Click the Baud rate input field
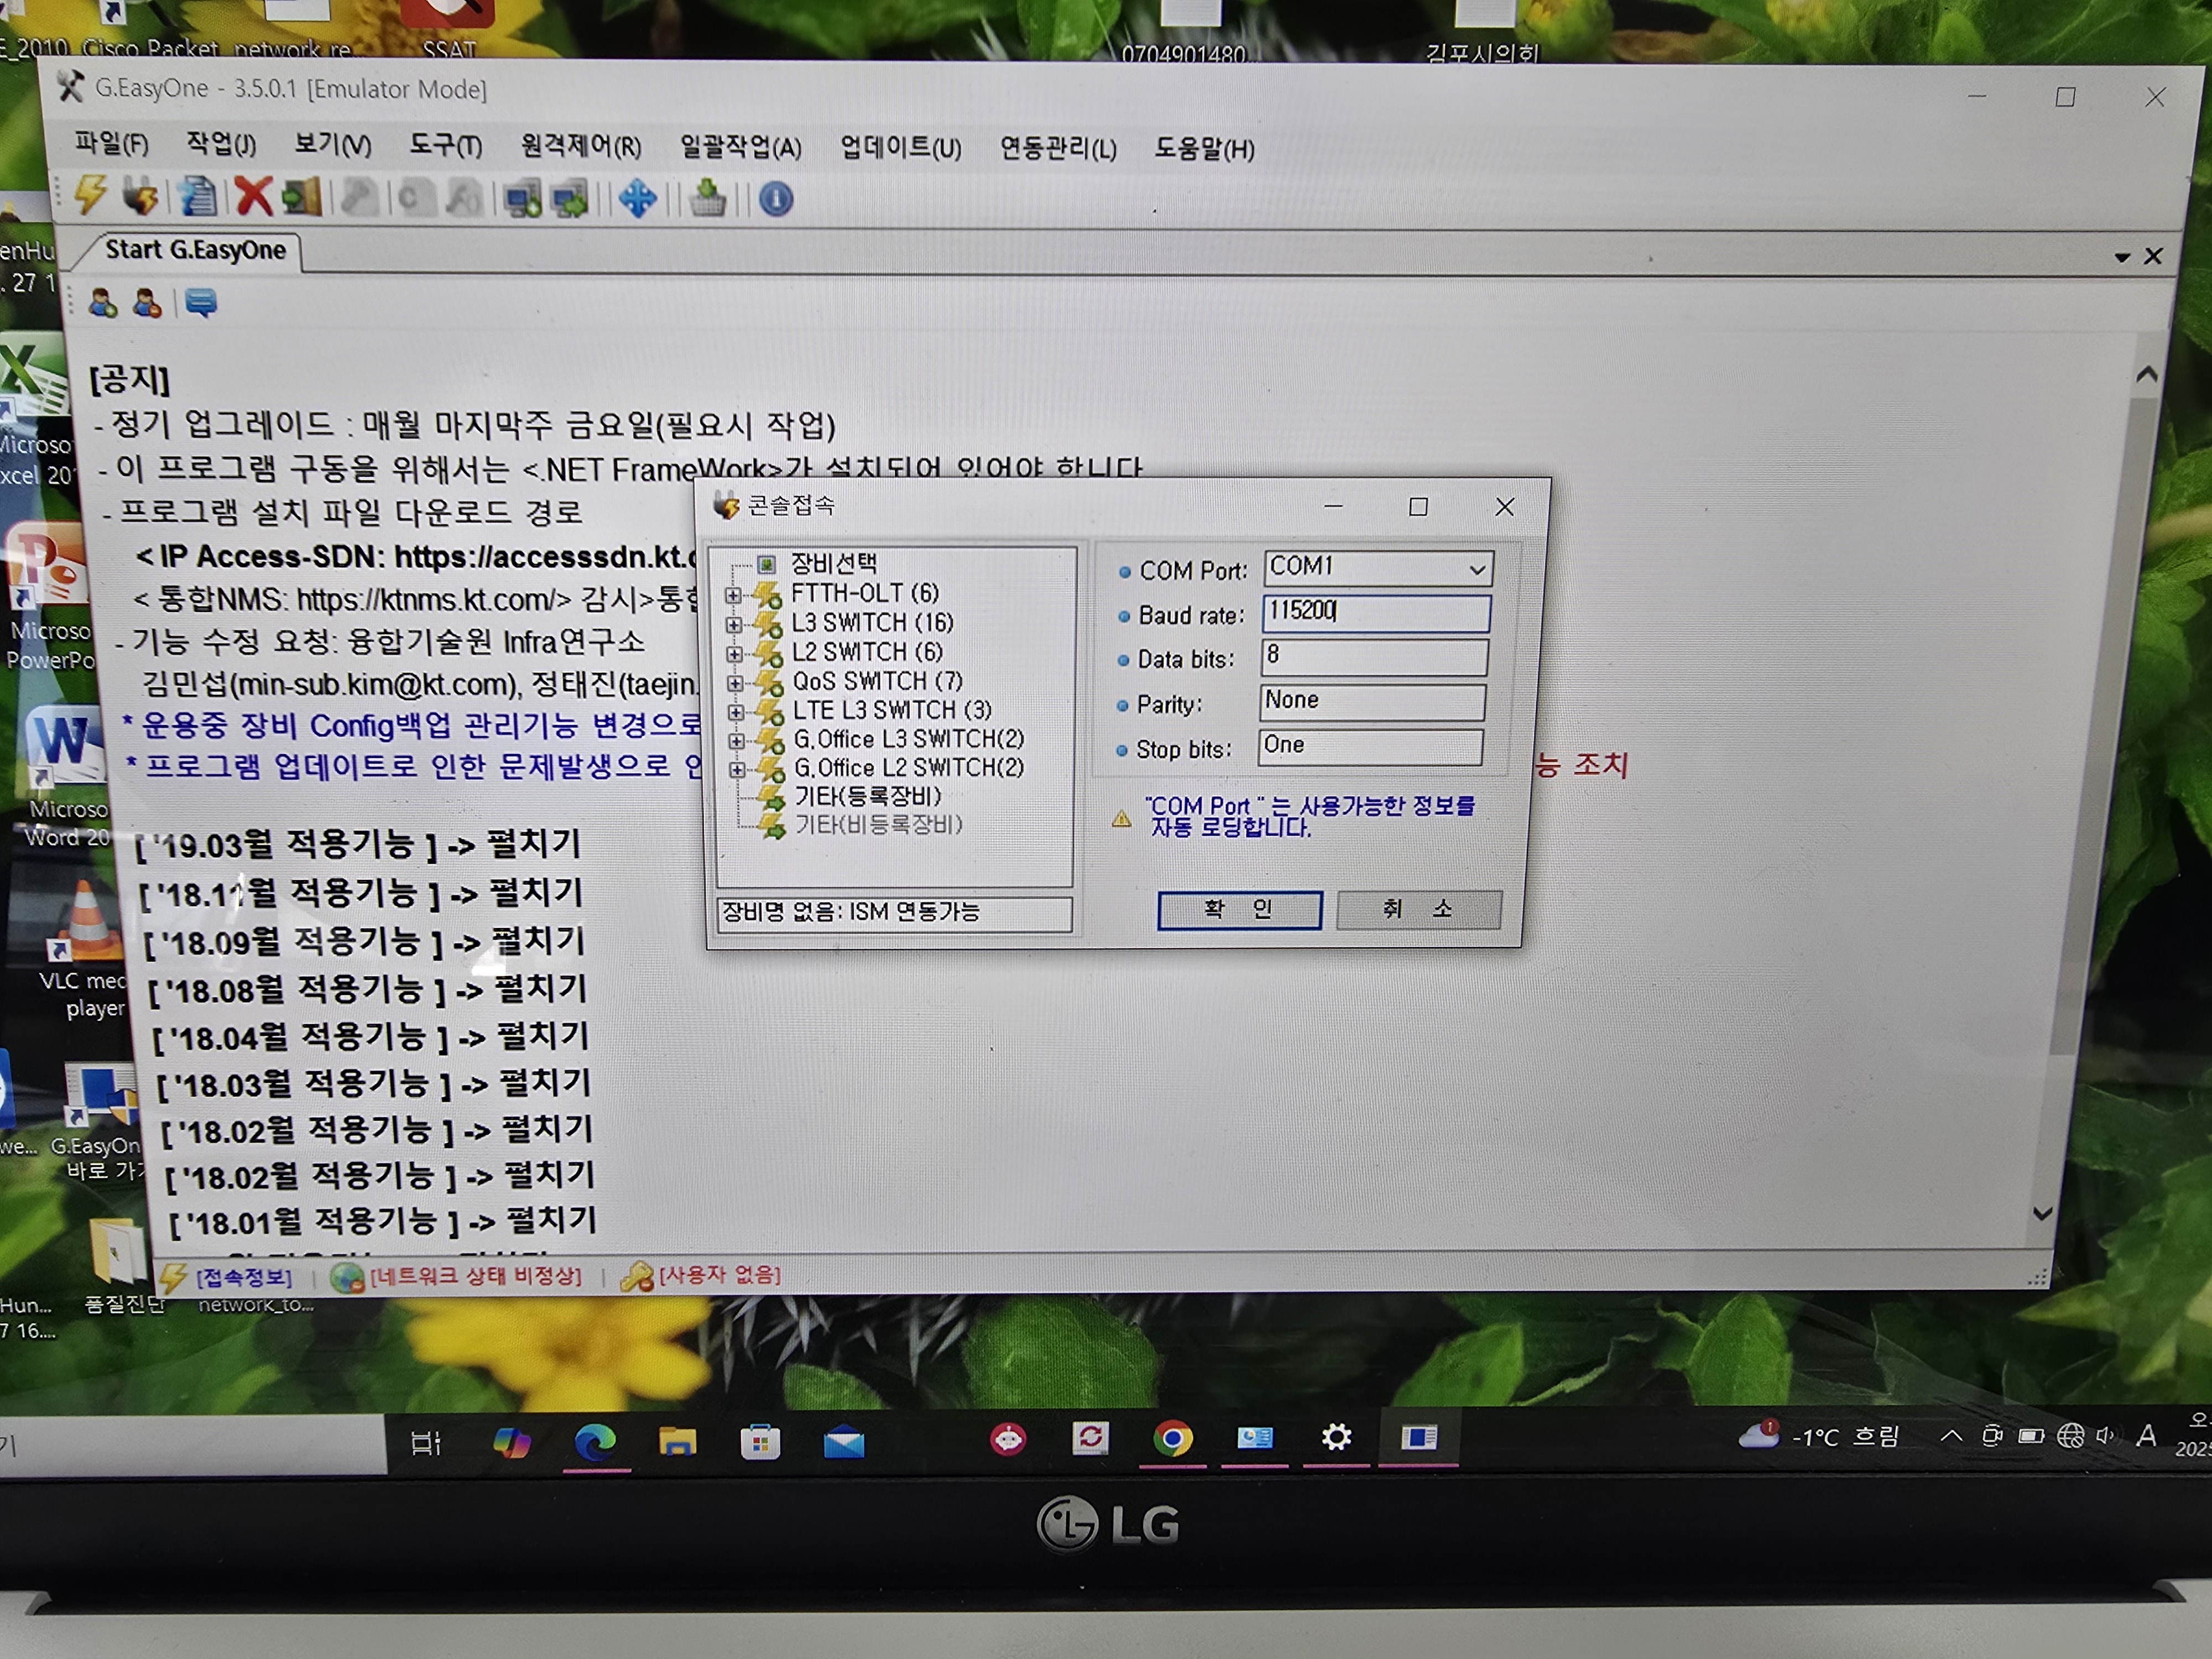The image size is (2212, 1659). pos(1376,613)
